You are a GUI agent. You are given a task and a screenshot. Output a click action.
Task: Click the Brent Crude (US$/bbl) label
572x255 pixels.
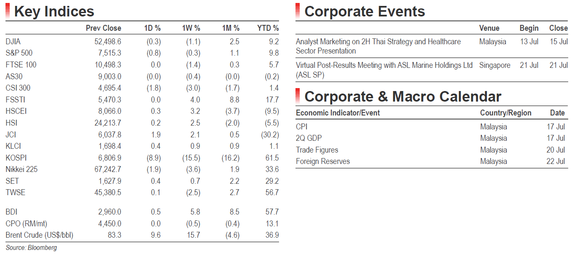[x=40, y=235]
